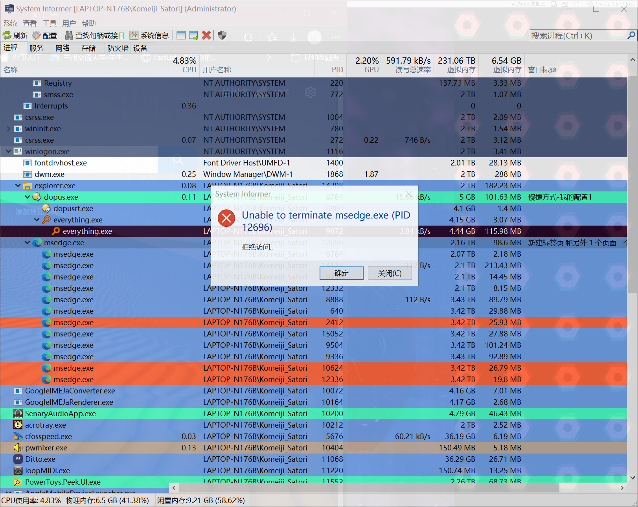Open 配置 options from the toolbar

click(x=44, y=35)
